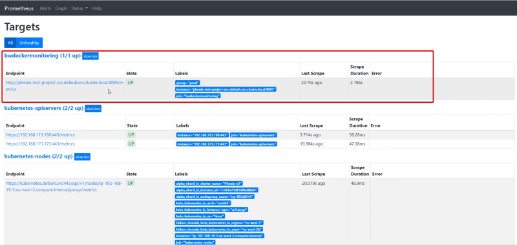Screen dimensions: 517x245
Task: Click the 48.9ms scrape duration value
Action: click(358, 184)
